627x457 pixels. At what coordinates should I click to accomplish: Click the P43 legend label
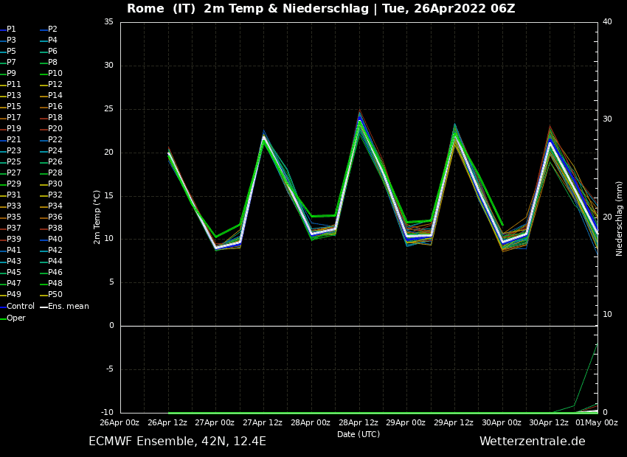coord(10,261)
